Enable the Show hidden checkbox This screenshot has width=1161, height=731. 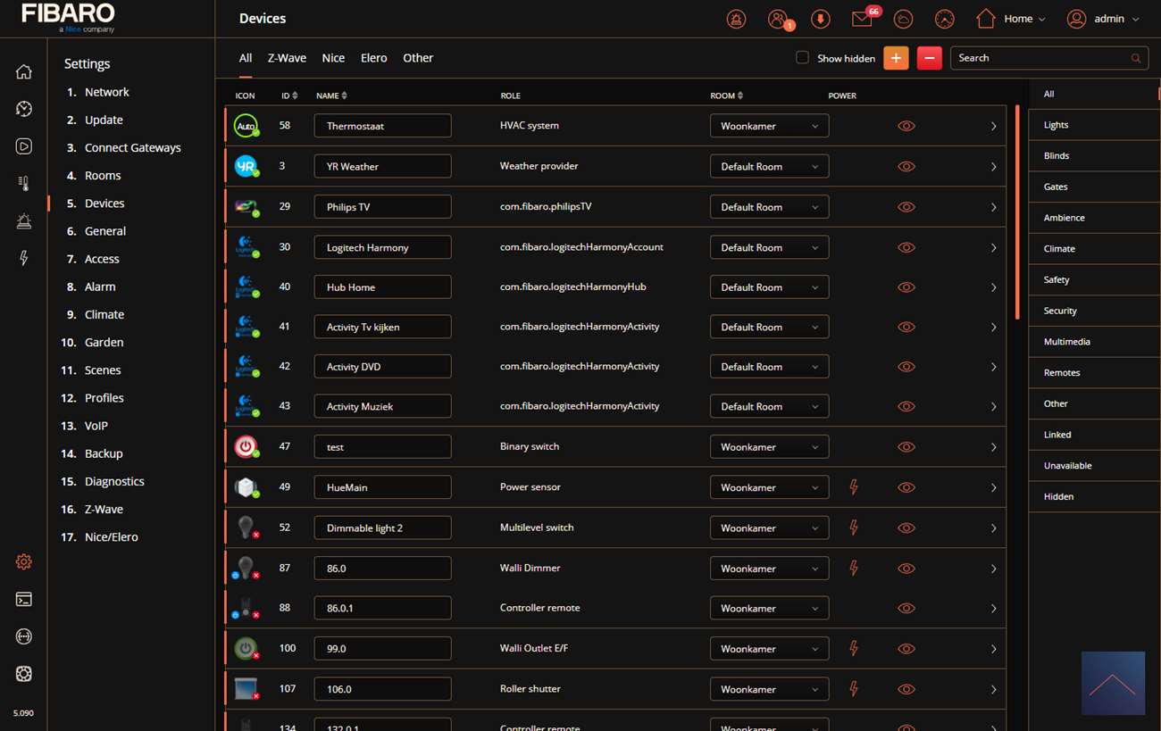pyautogui.click(x=802, y=58)
